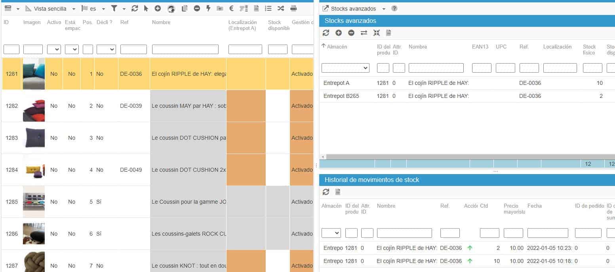Refresh the product list in main toolbar

135,8
